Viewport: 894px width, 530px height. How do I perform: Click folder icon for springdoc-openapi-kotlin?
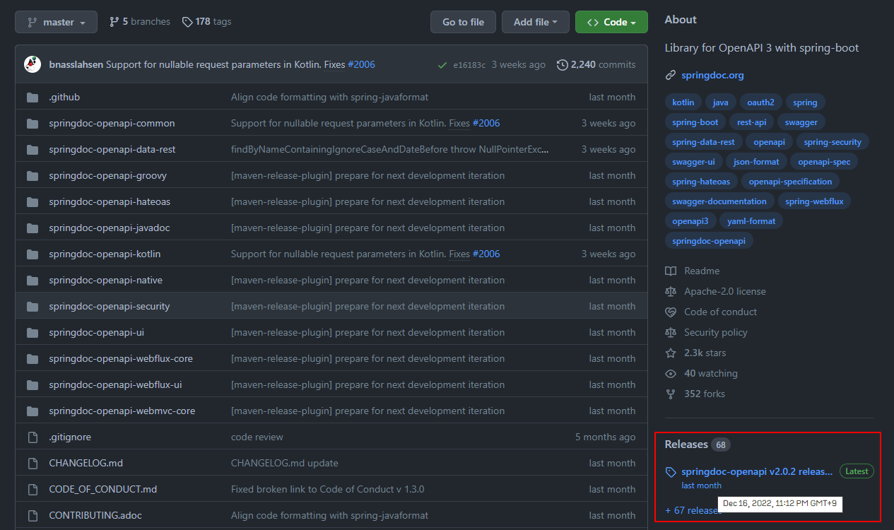[33, 254]
